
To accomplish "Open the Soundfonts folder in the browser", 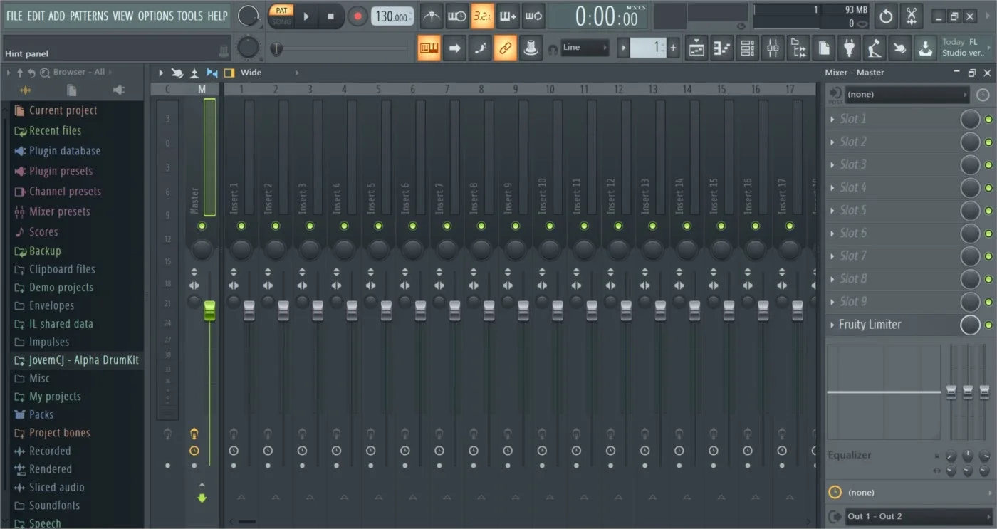I will (54, 506).
